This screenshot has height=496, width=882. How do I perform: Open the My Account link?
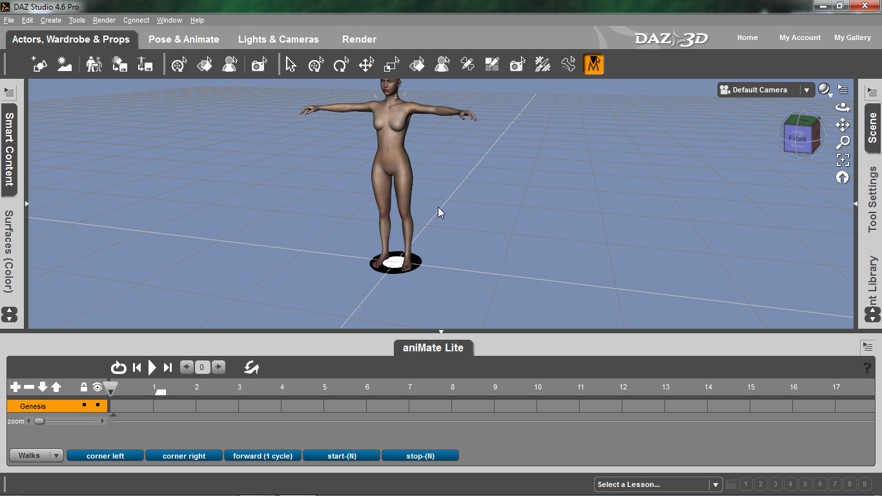[799, 37]
